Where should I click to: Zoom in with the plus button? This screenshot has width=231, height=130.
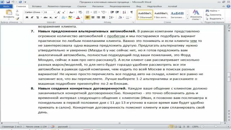(x=228, y=127)
